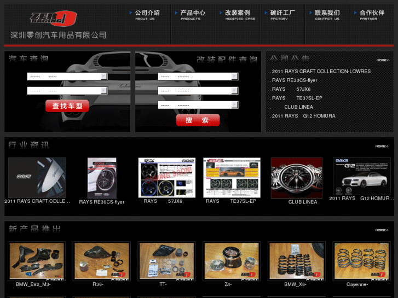Open R36- product thumbnail
The image size is (398, 298).
102,261
